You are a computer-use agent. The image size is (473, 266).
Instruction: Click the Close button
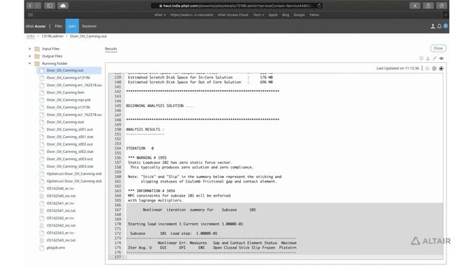pyautogui.click(x=438, y=48)
